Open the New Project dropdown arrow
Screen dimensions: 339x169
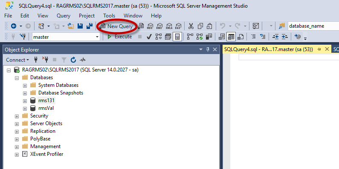tap(49, 26)
